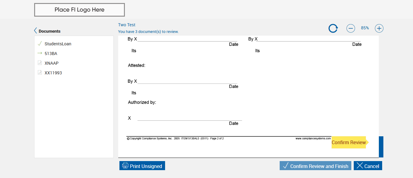This screenshot has height=178, width=413.
Task: Click the 85% zoom level value
Action: click(x=365, y=28)
